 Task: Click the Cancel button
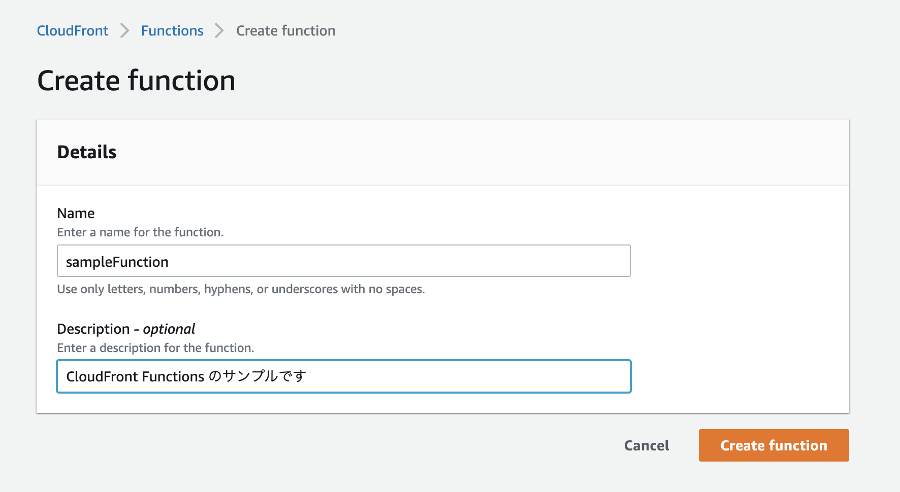(646, 445)
